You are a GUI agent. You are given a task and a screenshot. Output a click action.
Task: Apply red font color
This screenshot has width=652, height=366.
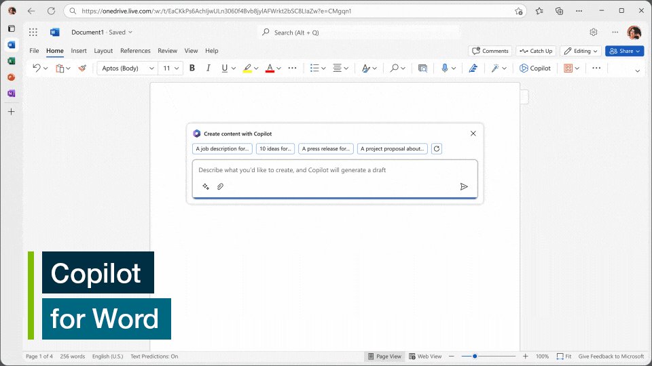(270, 68)
